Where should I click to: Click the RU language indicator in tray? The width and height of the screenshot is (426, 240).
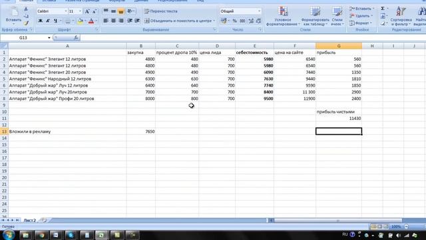point(345,234)
